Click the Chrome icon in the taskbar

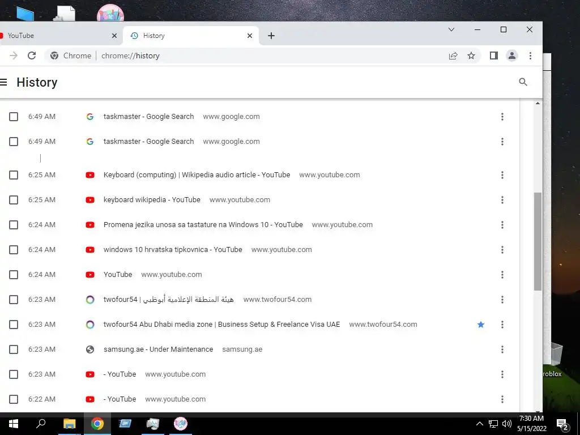click(x=97, y=424)
